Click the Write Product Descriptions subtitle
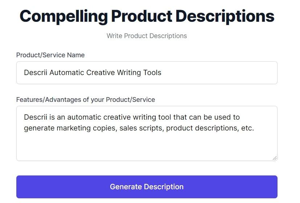The image size is (300, 203). 147,36
